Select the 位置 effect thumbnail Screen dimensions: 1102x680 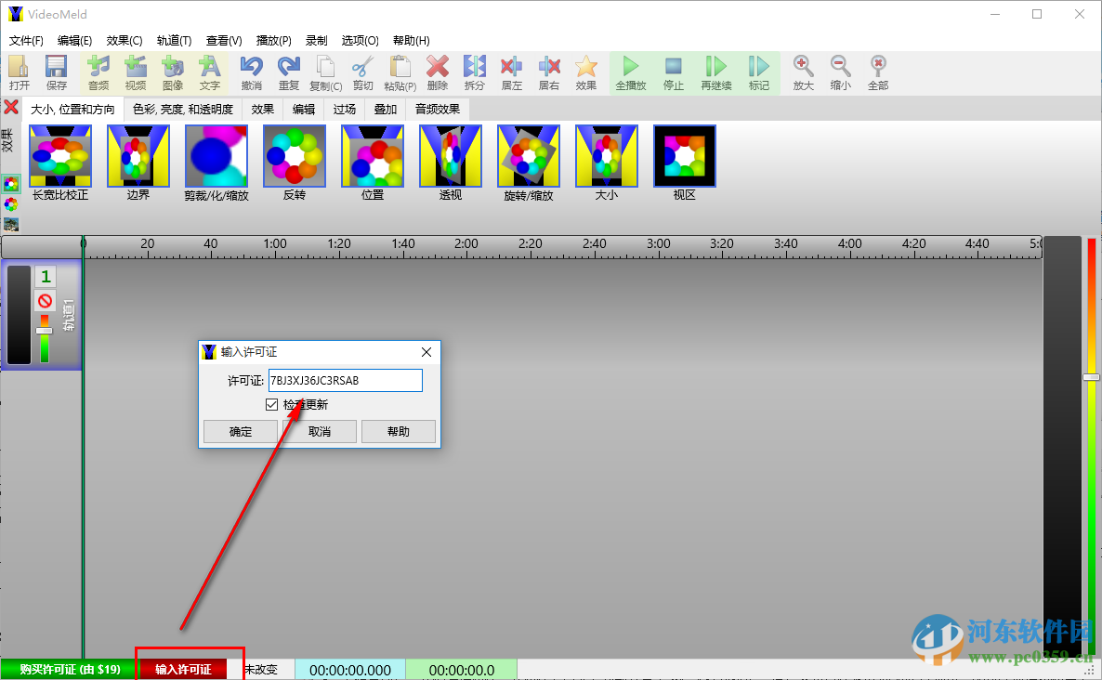[x=373, y=156]
